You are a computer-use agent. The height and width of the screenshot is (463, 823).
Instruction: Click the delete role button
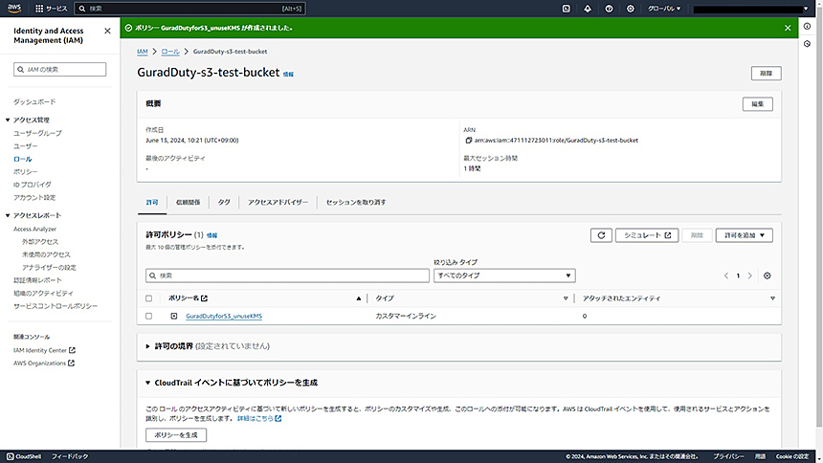coord(766,74)
